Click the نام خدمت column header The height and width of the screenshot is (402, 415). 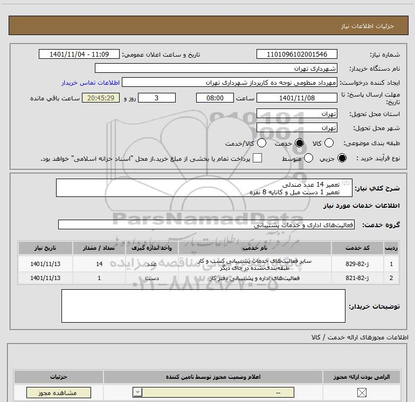click(x=255, y=248)
